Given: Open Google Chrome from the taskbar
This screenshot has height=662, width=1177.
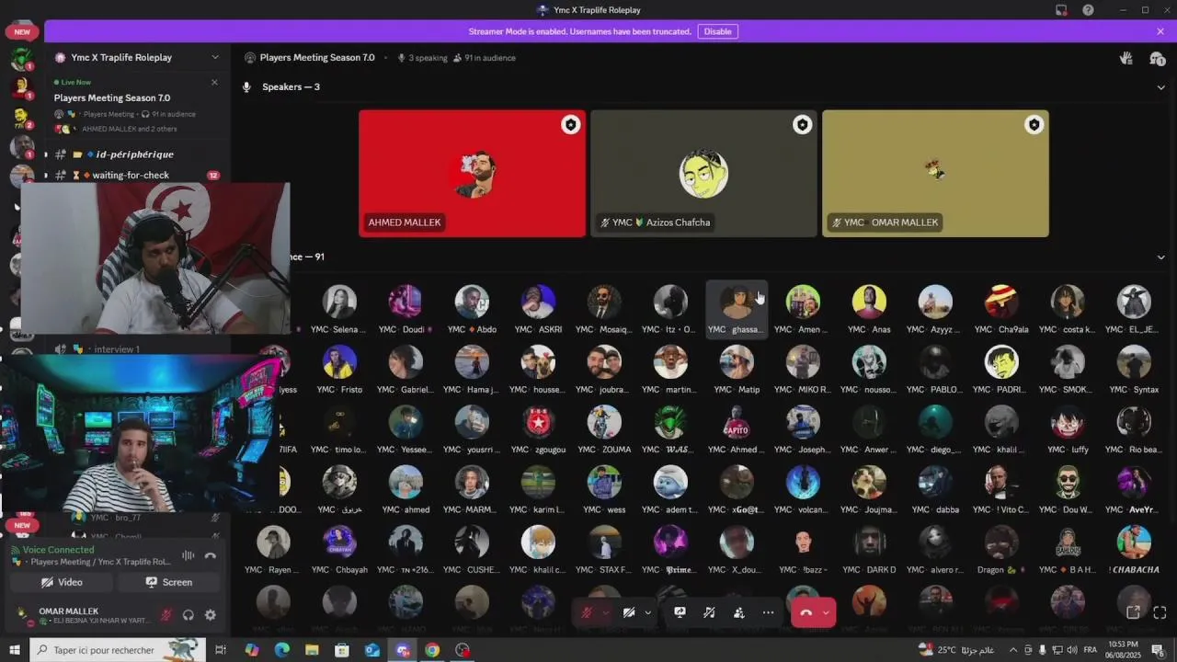Looking at the screenshot, I should [432, 650].
